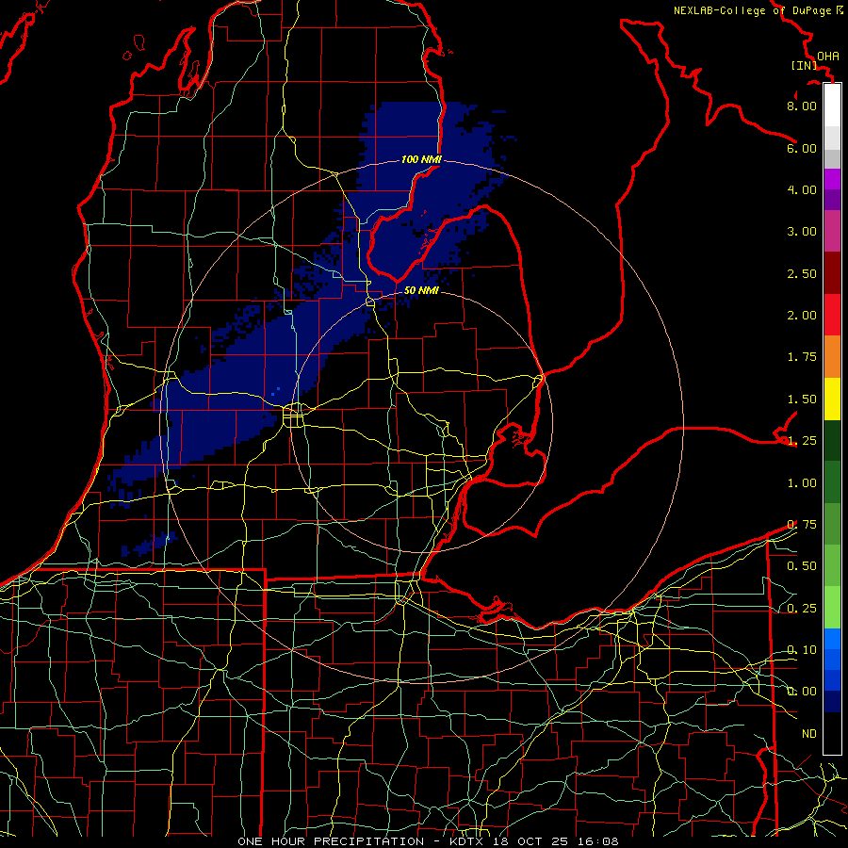Pick the orange legend swatch
848x848 pixels.
[832, 357]
